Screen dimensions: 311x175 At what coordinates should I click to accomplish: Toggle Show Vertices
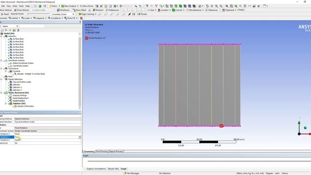(6, 10)
